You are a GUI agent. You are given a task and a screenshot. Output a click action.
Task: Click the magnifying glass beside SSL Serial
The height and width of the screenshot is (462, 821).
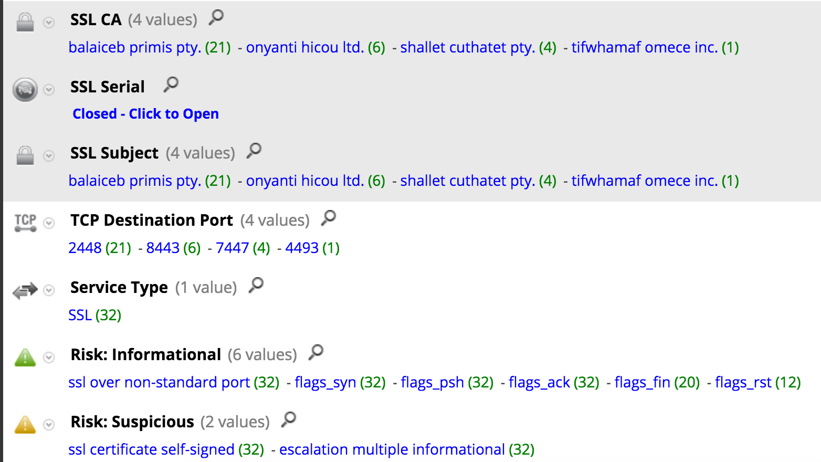click(171, 84)
